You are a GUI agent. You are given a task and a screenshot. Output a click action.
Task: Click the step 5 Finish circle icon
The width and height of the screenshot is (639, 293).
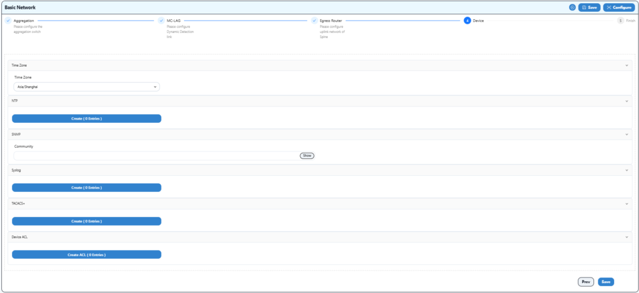tap(620, 21)
